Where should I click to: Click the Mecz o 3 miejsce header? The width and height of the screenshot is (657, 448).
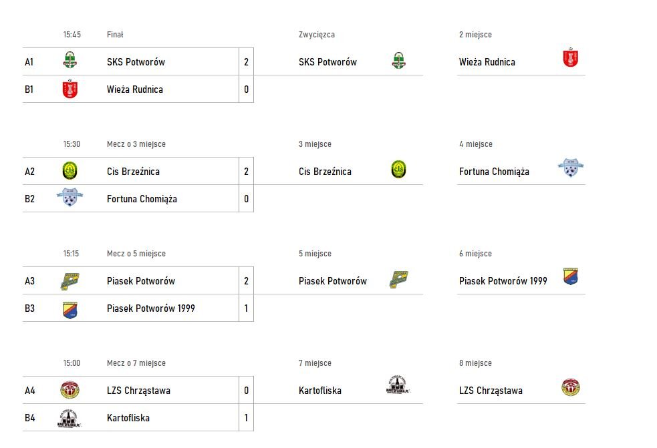[136, 144]
